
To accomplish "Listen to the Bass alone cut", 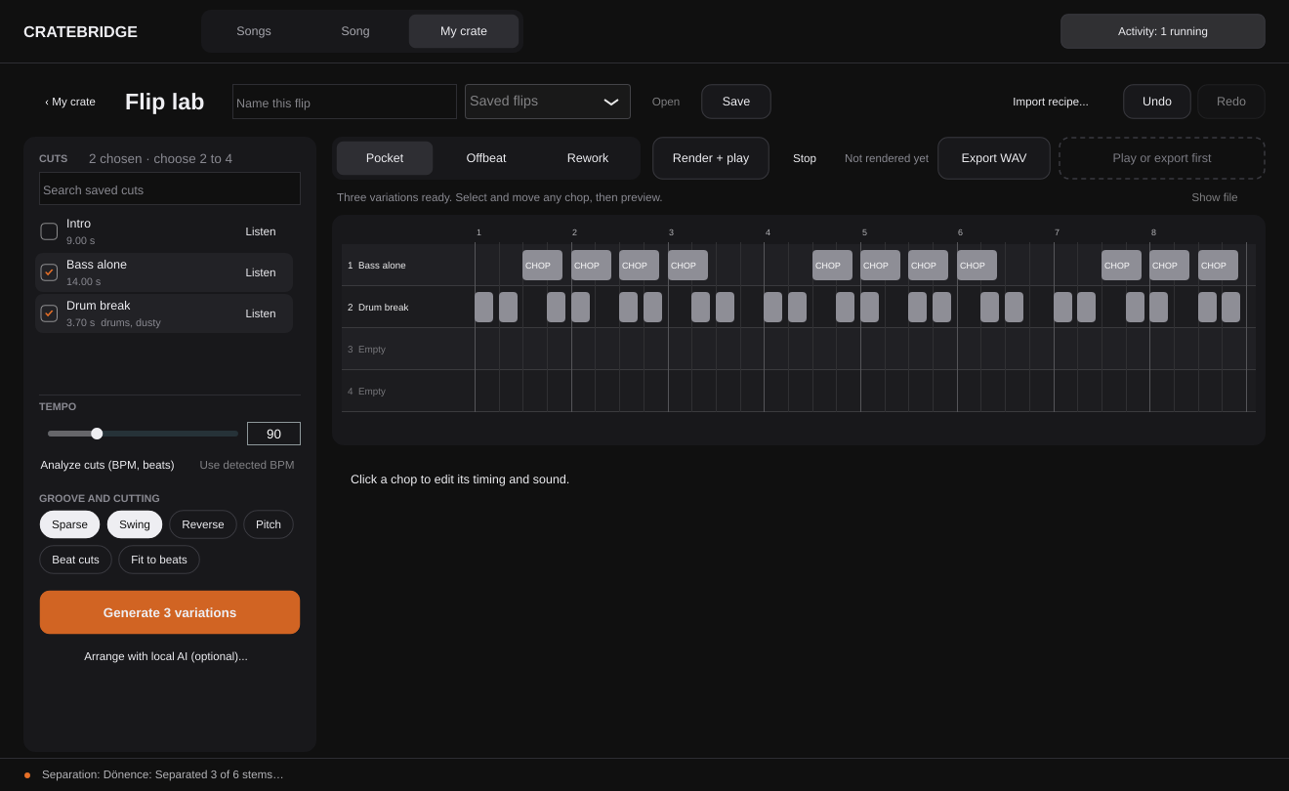I will pyautogui.click(x=261, y=272).
